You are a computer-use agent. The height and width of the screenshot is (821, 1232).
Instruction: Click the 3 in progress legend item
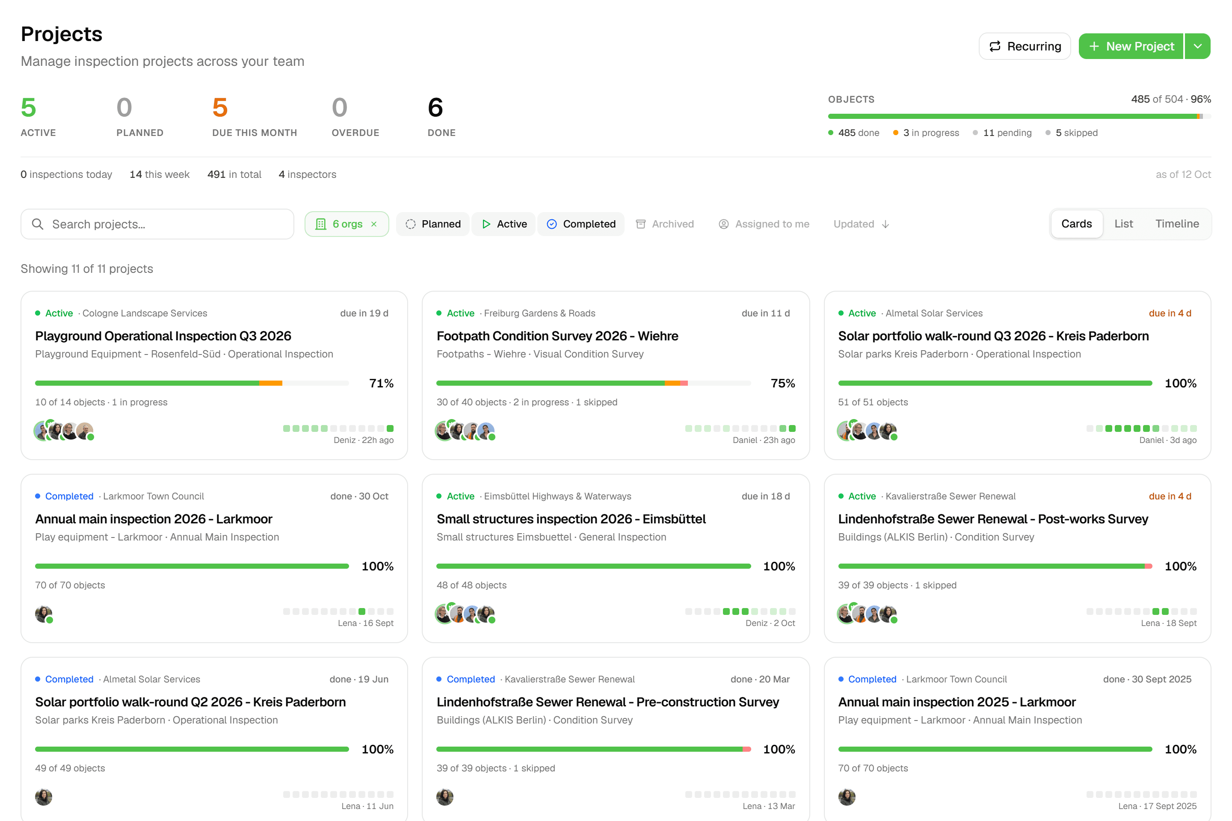[x=926, y=133]
